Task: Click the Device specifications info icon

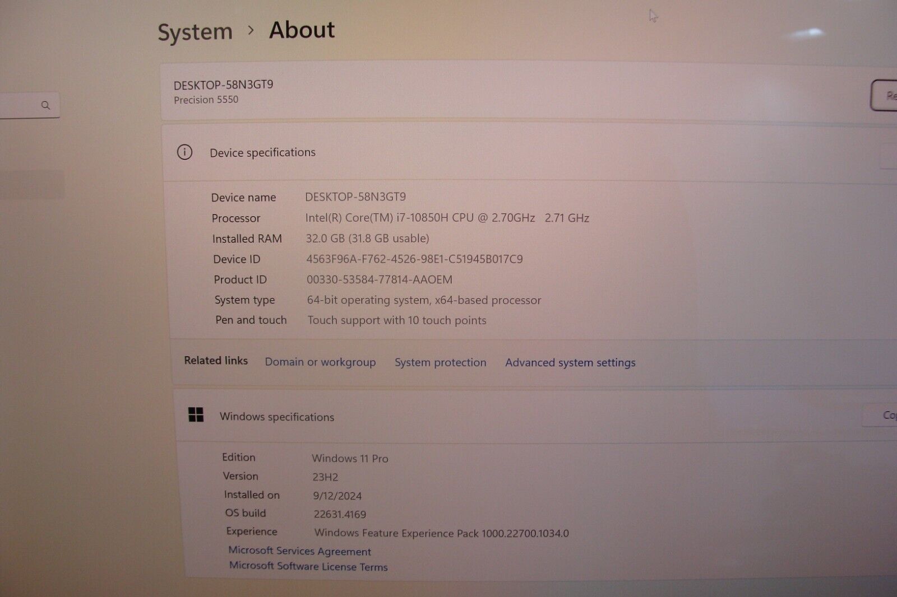Action: (184, 152)
